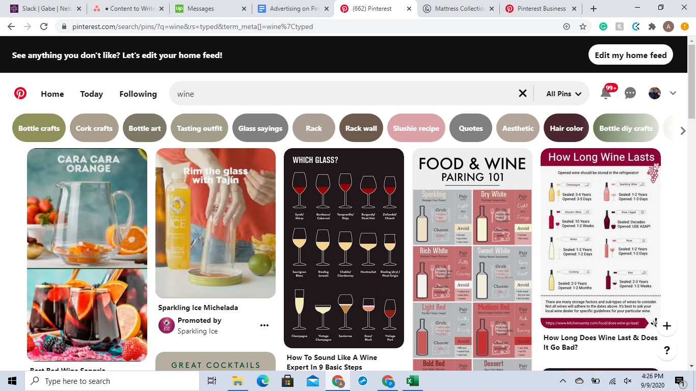Reload the page with refresh icon
This screenshot has height=391, width=696.
pos(44,26)
